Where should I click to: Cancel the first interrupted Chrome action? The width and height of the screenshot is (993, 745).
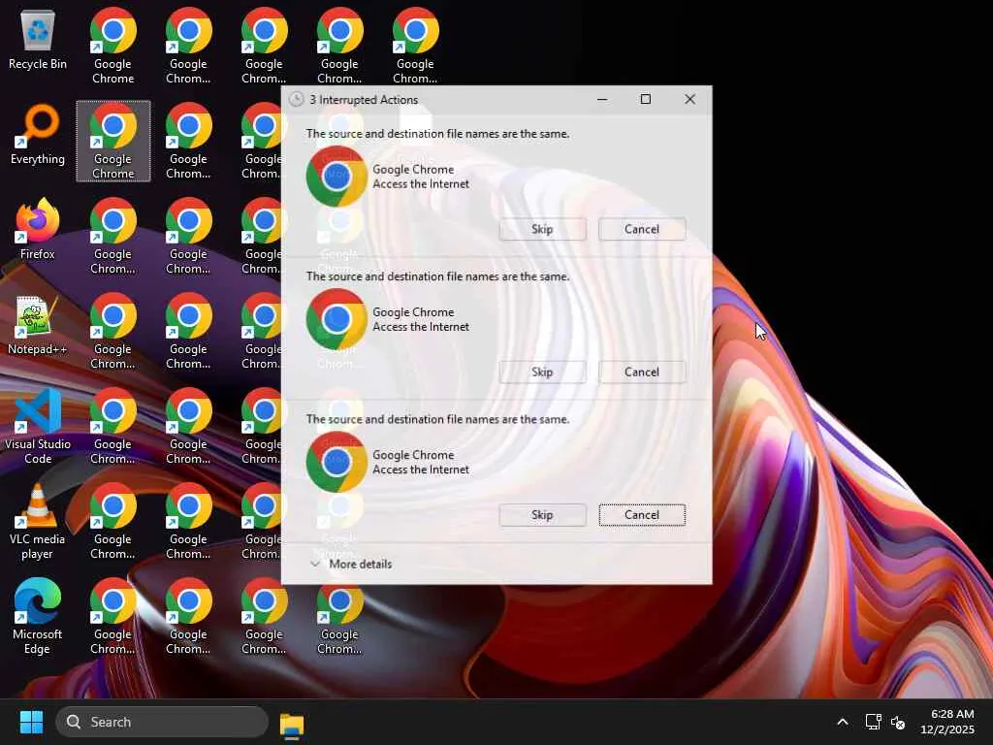[x=642, y=229]
